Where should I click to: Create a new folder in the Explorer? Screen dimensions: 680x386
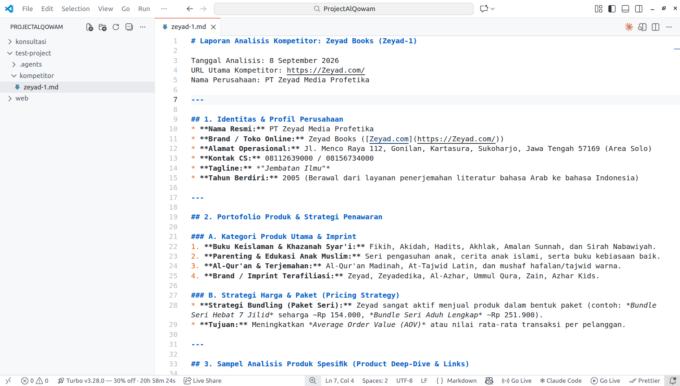click(103, 27)
